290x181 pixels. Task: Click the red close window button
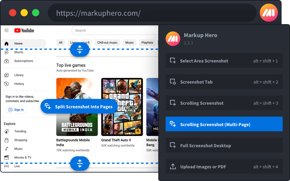pyautogui.click(x=13, y=13)
